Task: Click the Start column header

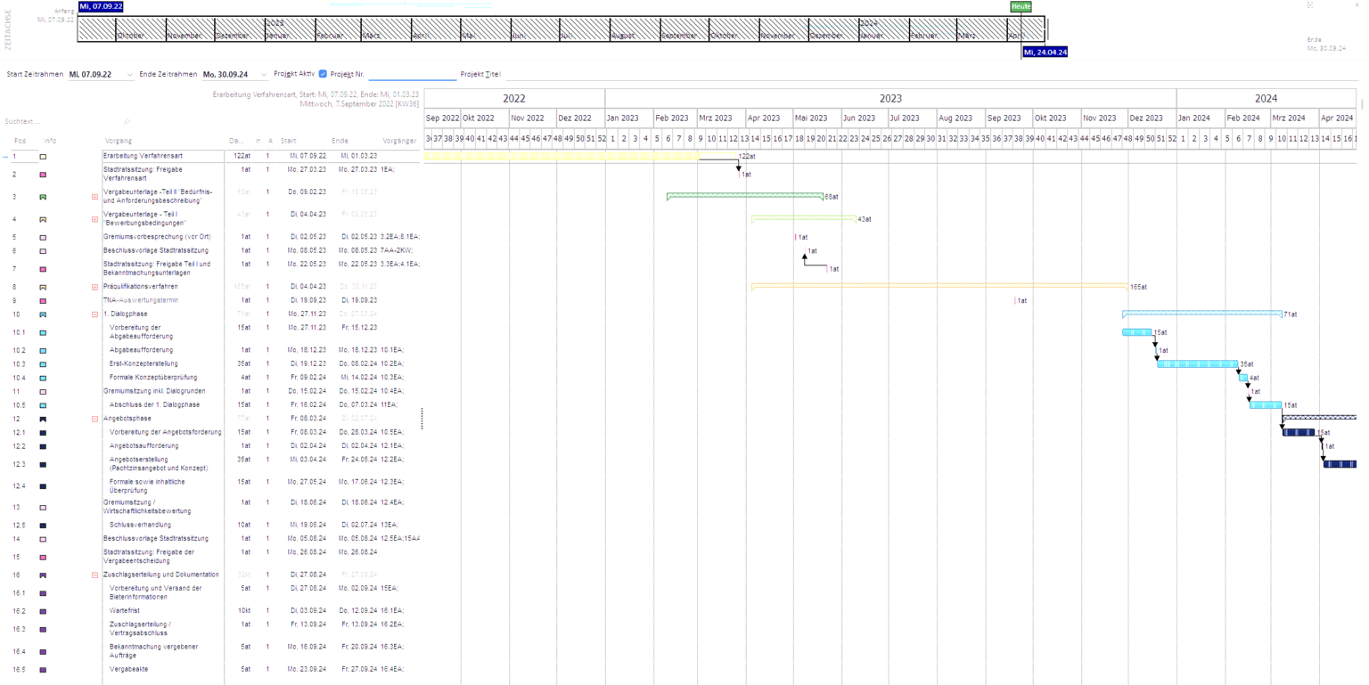Action: tap(289, 141)
